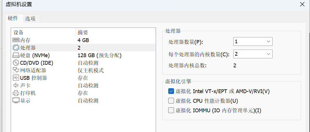Click the display (显示) monitor icon
This screenshot has height=132, width=310.
(x=16, y=100)
